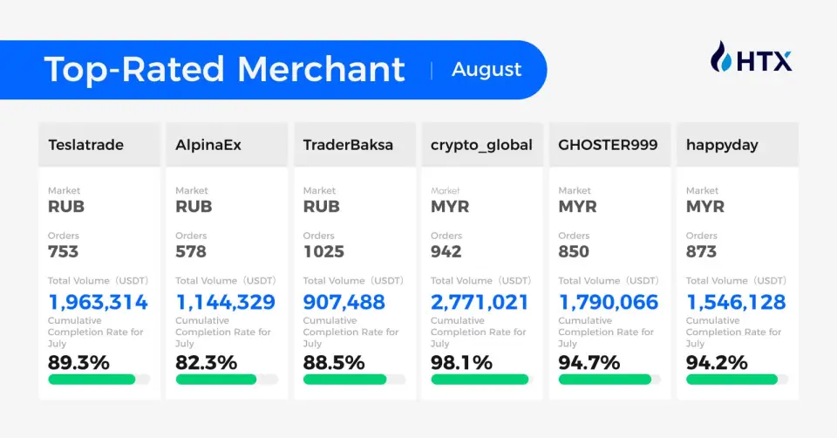837x438 pixels.
Task: Open the GHOSTER999 merchant header
Action: 610,145
